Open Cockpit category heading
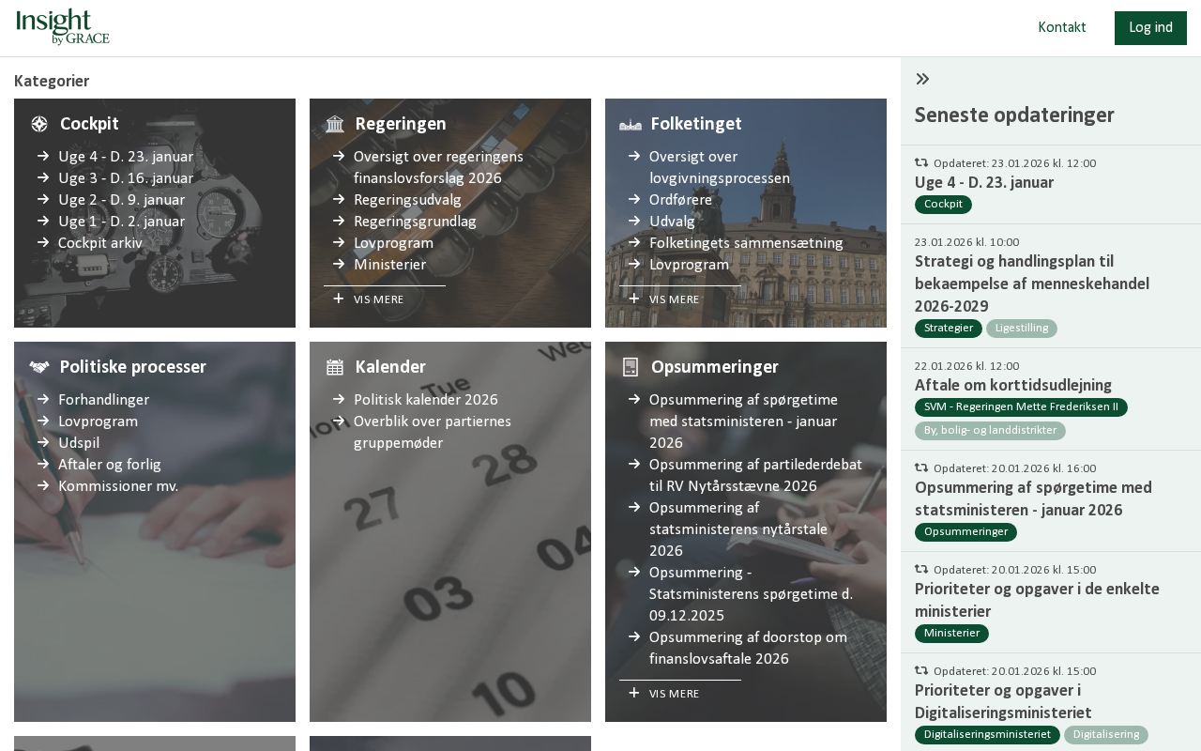The image size is (1201, 751). pyautogui.click(x=89, y=124)
